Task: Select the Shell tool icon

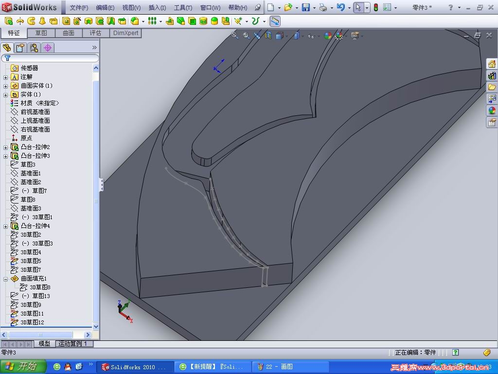Action: click(x=192, y=21)
